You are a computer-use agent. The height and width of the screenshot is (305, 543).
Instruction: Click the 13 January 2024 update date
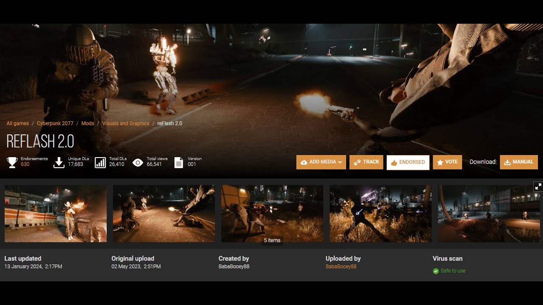click(x=33, y=266)
